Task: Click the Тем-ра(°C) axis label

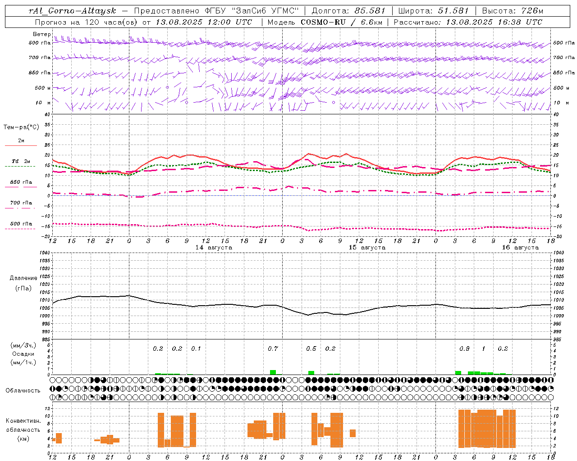Action: (x=21, y=127)
